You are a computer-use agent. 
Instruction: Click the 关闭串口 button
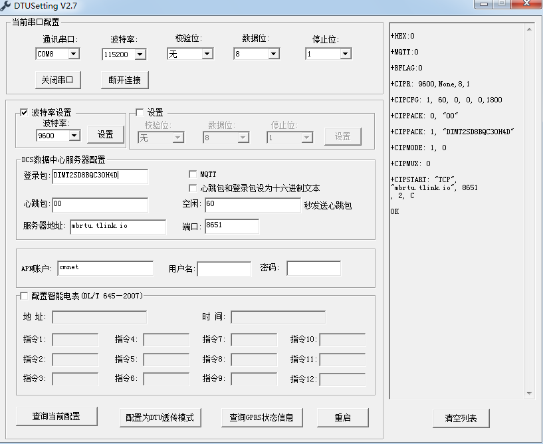[56, 79]
